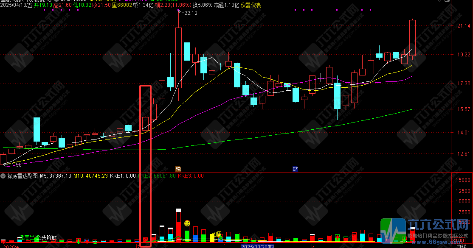Click the 15000 volume axis label
This screenshot has height=248, width=473.
(x=463, y=180)
